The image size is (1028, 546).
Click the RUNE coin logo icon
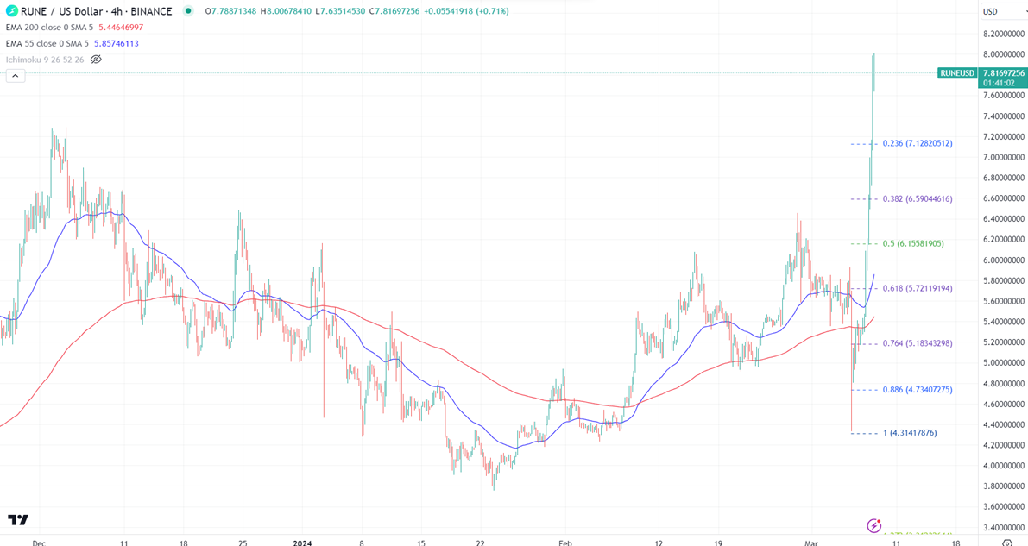(12, 11)
